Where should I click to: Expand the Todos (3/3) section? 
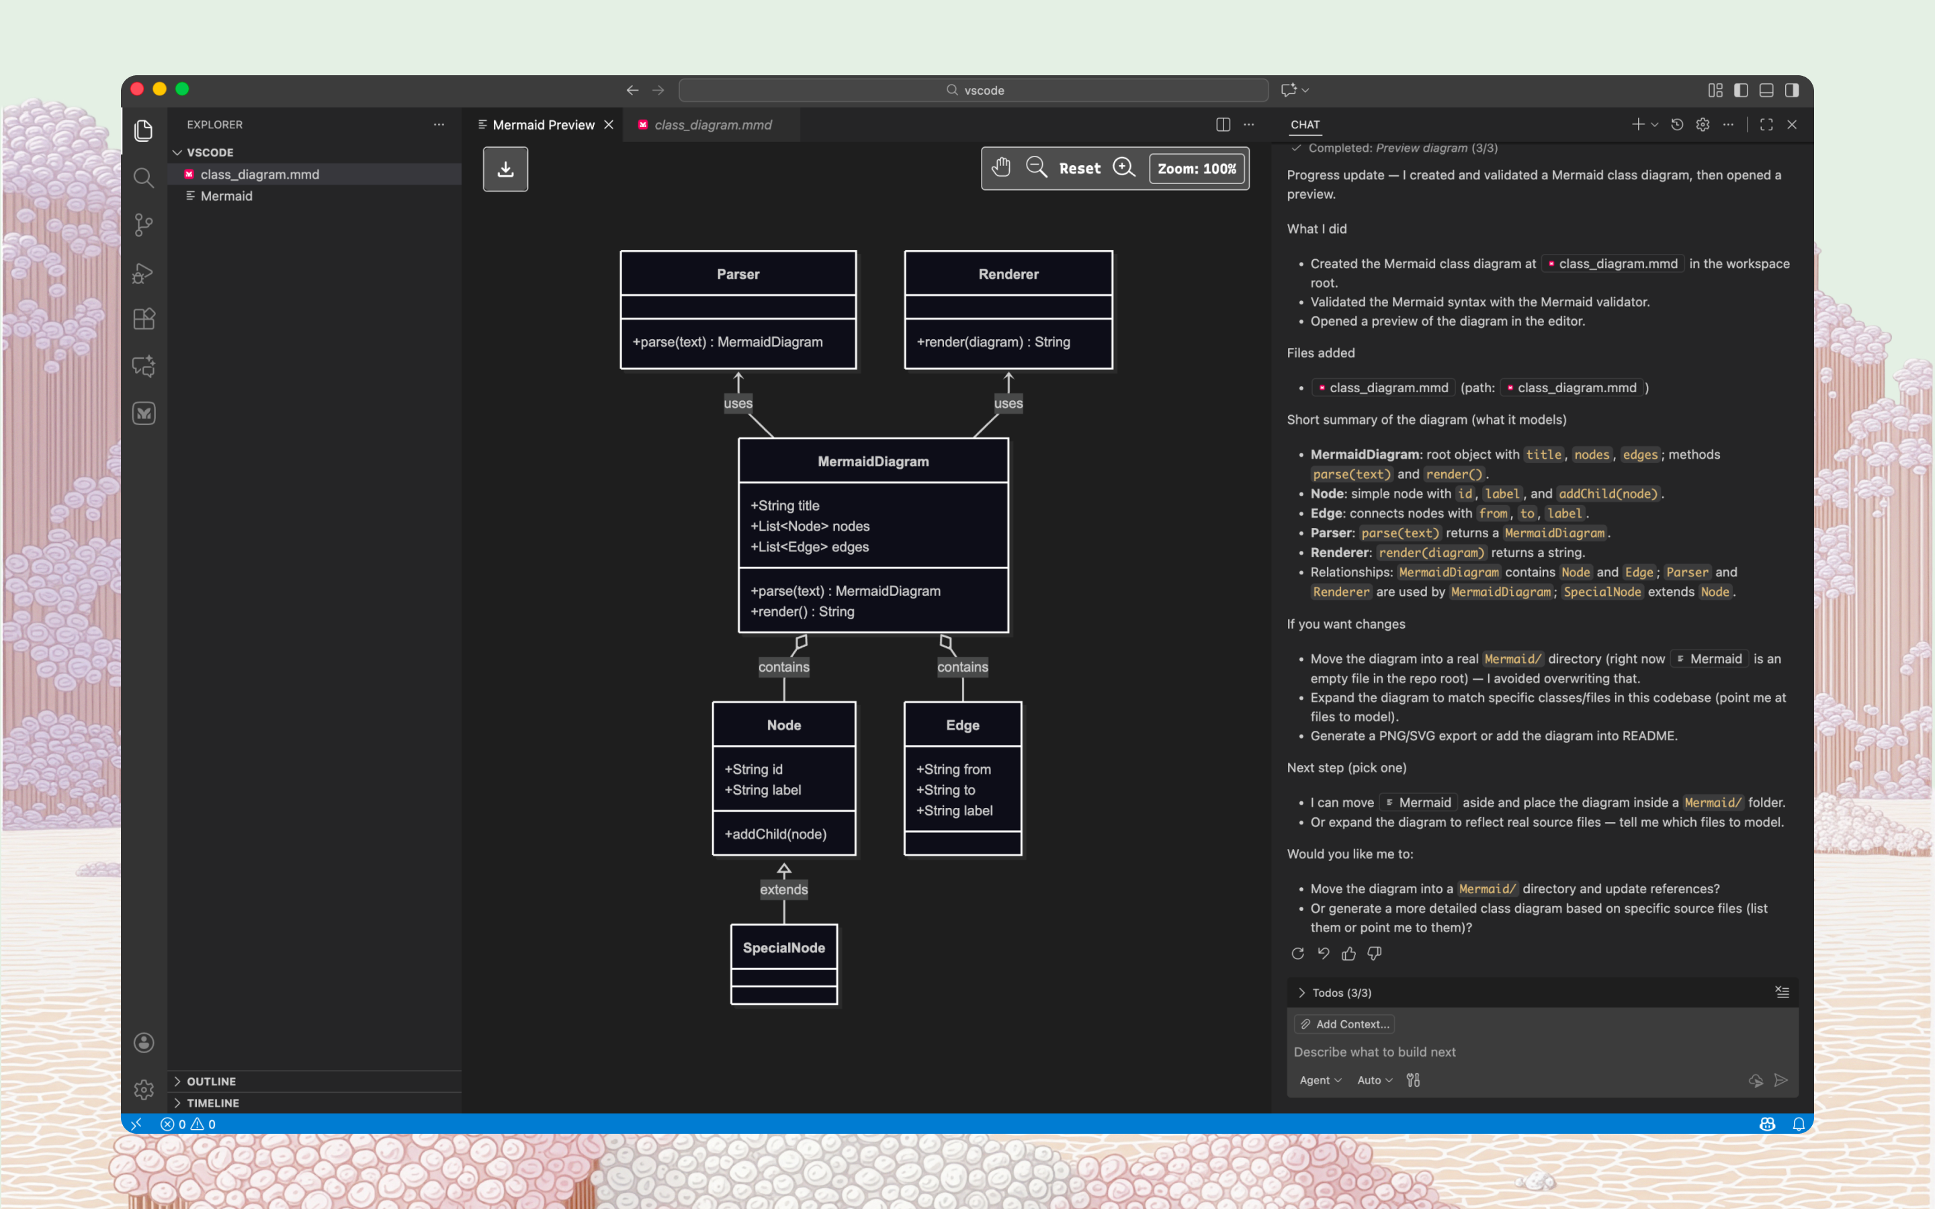[1301, 992]
